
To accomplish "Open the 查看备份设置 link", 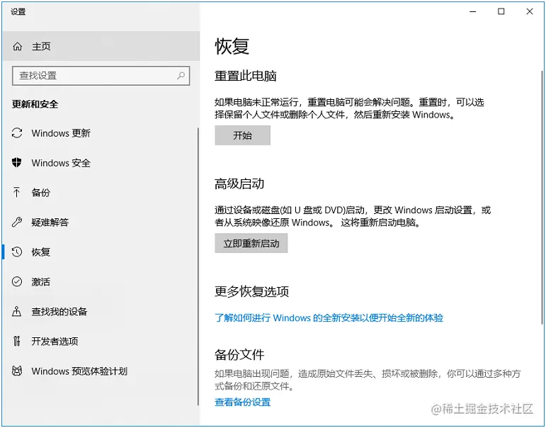I will pyautogui.click(x=242, y=402).
